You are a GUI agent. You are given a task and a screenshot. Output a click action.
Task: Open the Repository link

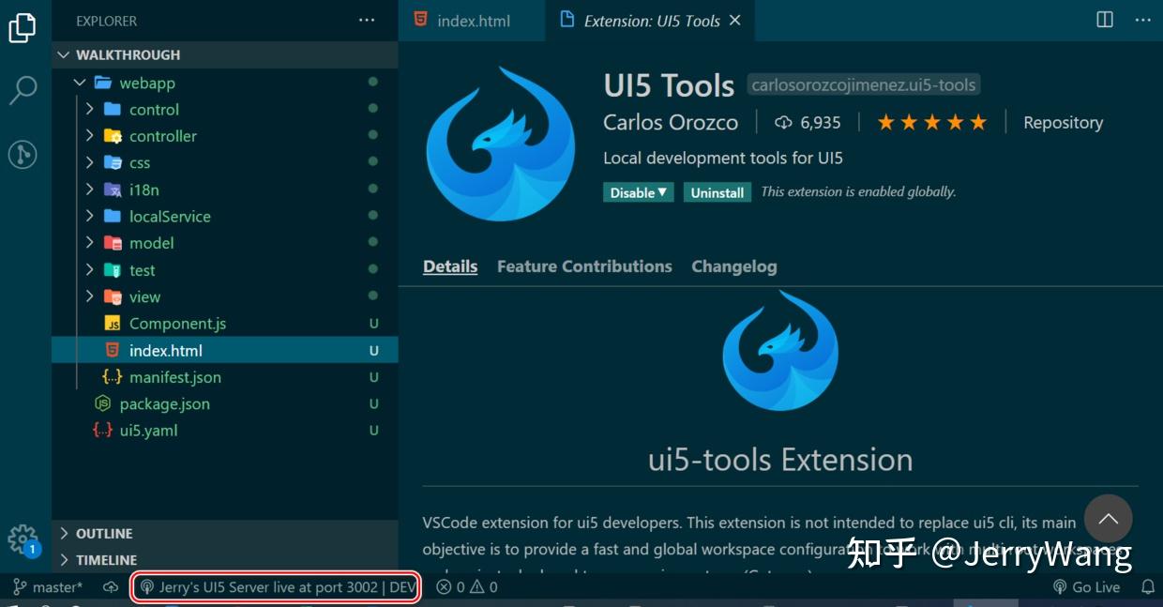pos(1063,122)
